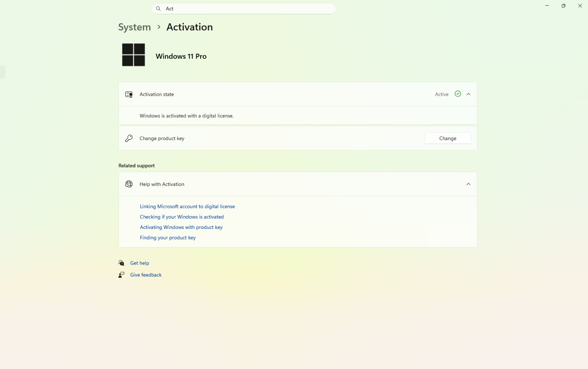Click the Activation state label
The height and width of the screenshot is (369, 588).
click(157, 94)
